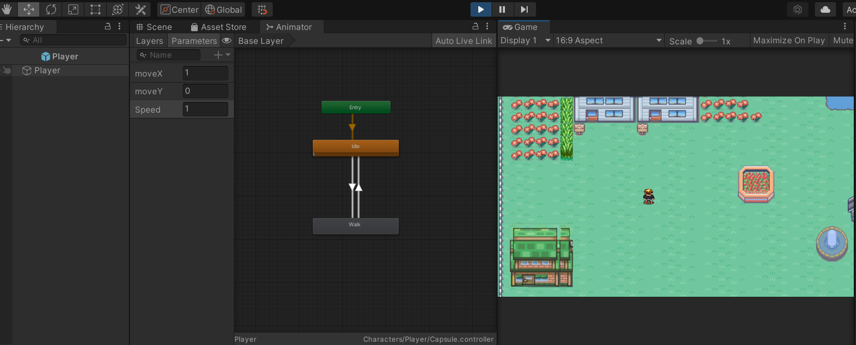Lock the Animator panel
The height and width of the screenshot is (345, 856).
click(x=475, y=27)
